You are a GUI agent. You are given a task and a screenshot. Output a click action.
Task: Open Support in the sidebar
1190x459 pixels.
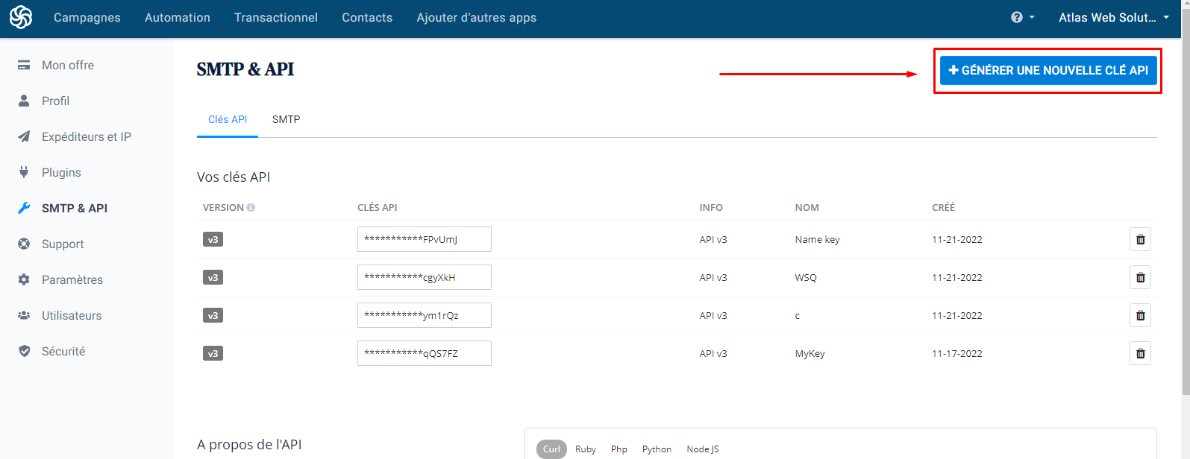(63, 244)
